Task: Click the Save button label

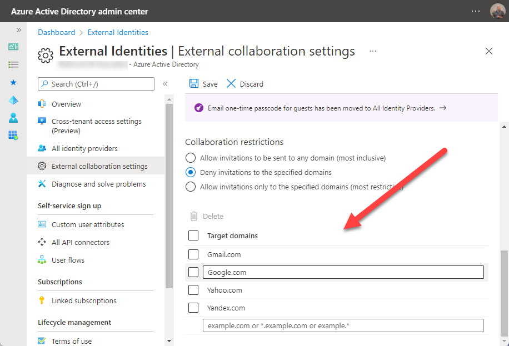Action: (x=210, y=84)
